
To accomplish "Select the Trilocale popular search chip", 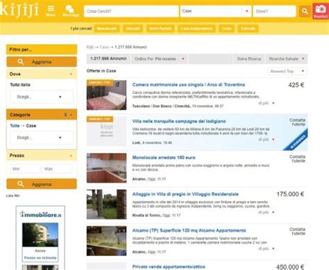I will (x=248, y=29).
